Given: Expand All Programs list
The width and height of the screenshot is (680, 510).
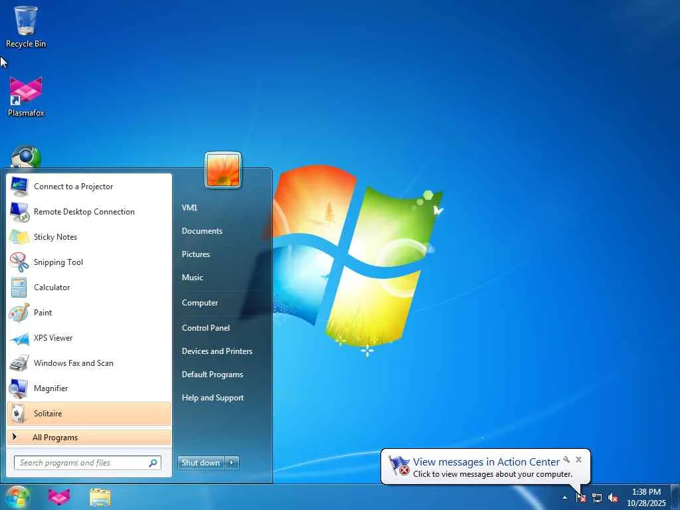Looking at the screenshot, I should (89, 438).
